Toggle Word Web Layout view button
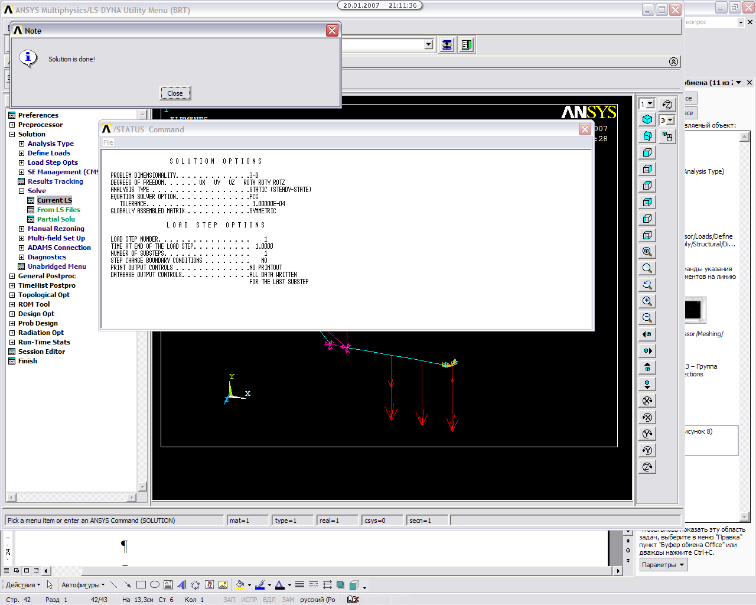 (x=17, y=571)
